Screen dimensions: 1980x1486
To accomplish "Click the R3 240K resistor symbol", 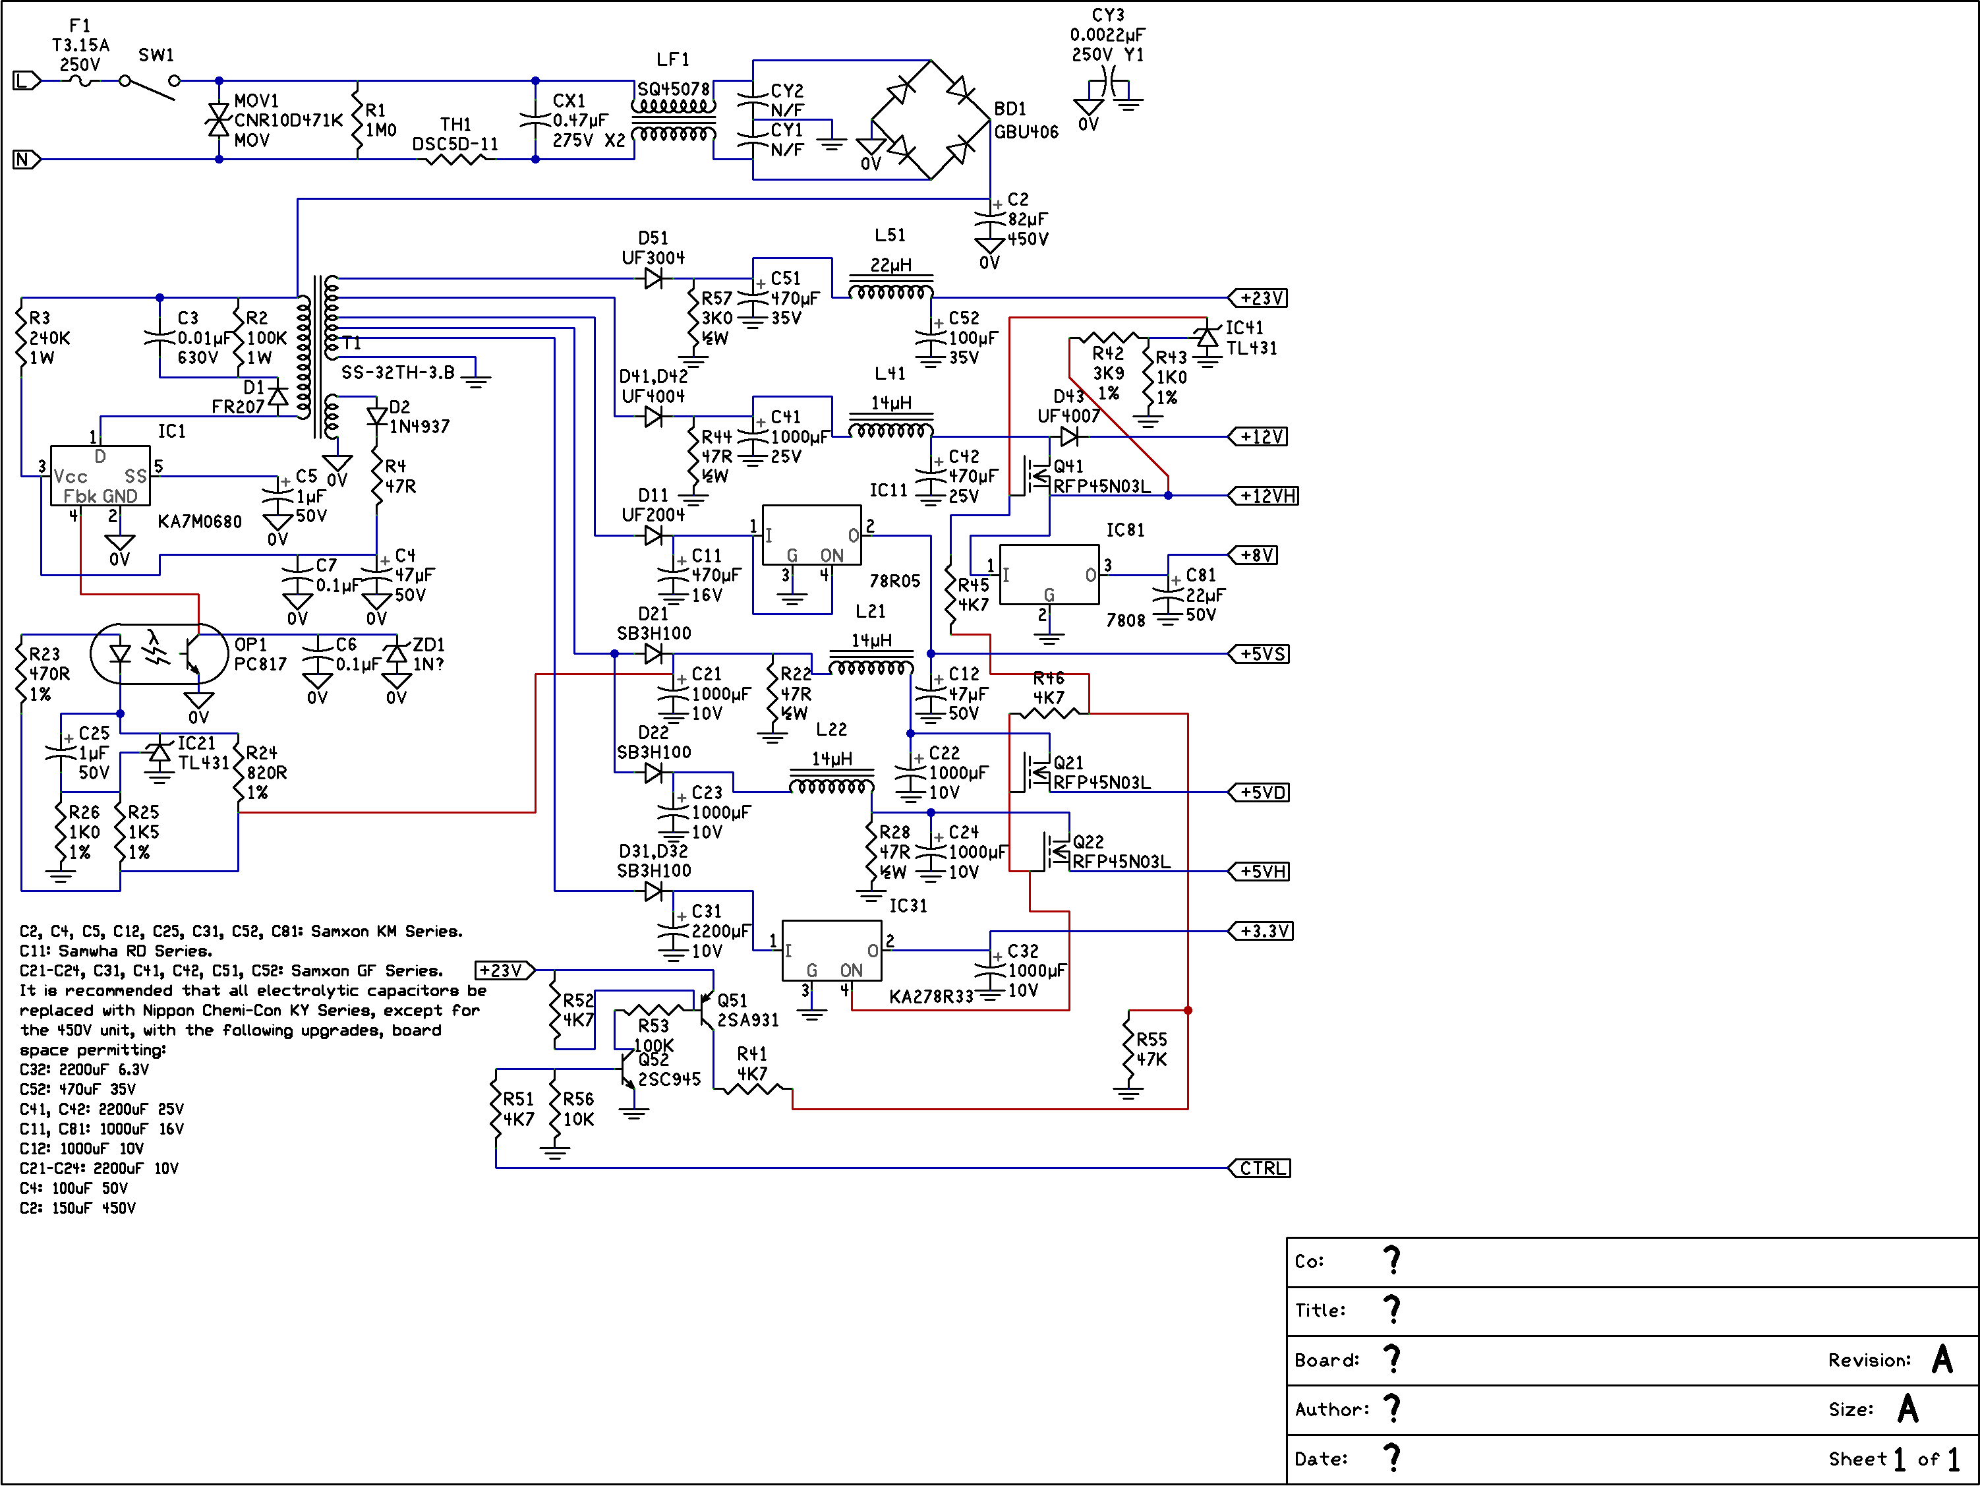I will (22, 338).
